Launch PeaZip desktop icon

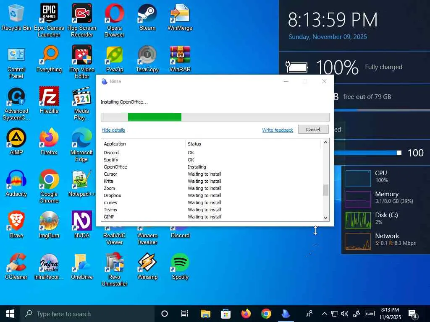(x=114, y=59)
